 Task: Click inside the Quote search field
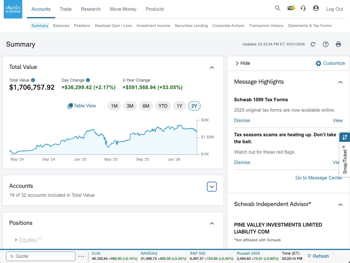(40, 256)
